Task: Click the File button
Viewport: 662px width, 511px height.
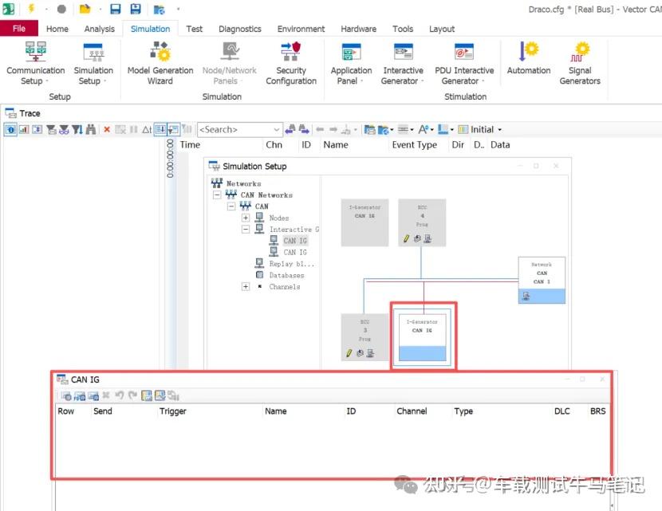Action: coord(19,28)
